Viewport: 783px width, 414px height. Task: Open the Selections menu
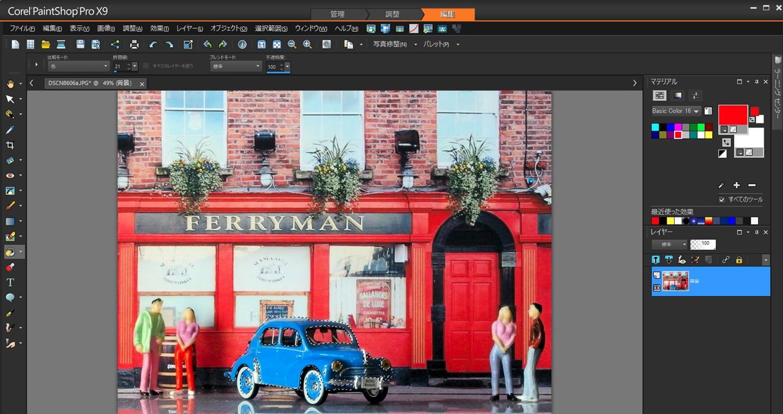(271, 28)
